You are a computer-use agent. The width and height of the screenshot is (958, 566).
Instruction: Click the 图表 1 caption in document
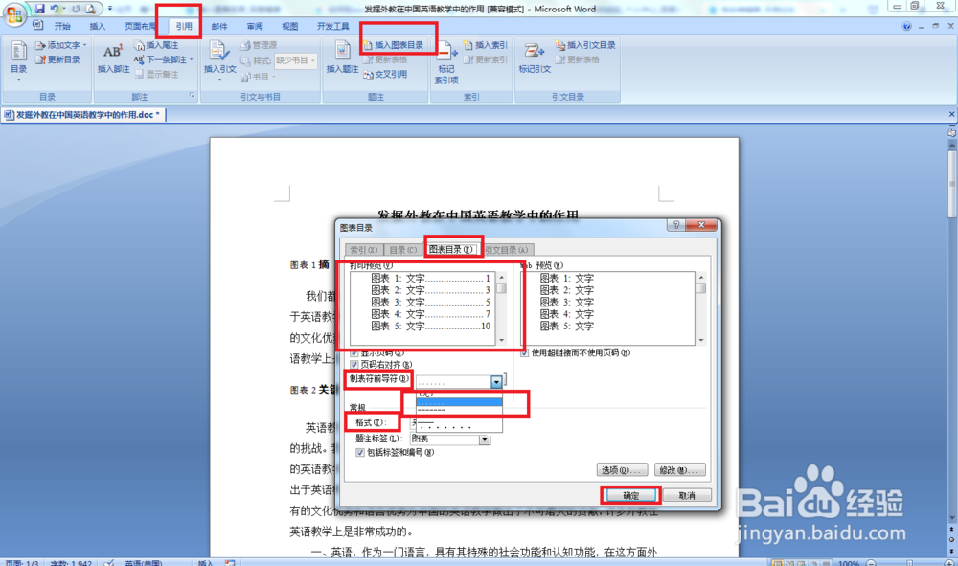tap(309, 264)
